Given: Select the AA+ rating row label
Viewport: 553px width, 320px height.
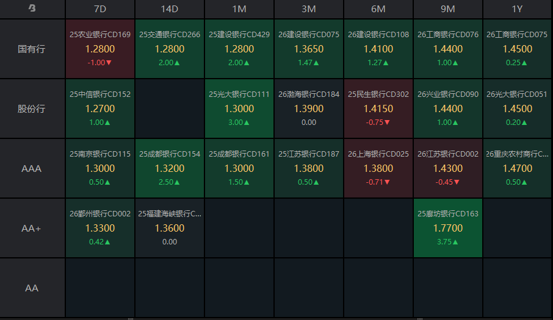Looking at the screenshot, I should [32, 228].
